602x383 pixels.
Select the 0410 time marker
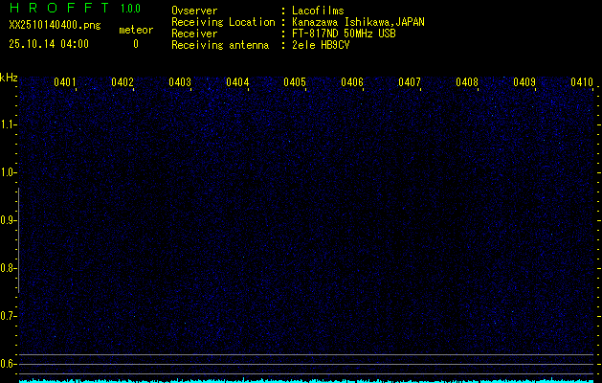pos(582,82)
